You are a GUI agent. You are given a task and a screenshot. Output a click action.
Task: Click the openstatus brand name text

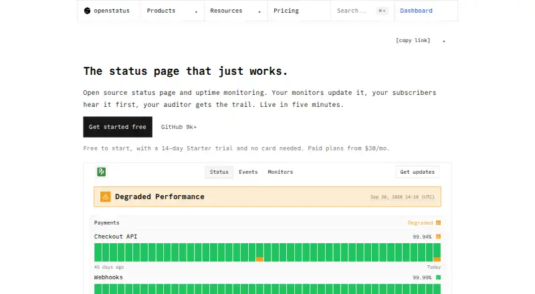click(112, 11)
